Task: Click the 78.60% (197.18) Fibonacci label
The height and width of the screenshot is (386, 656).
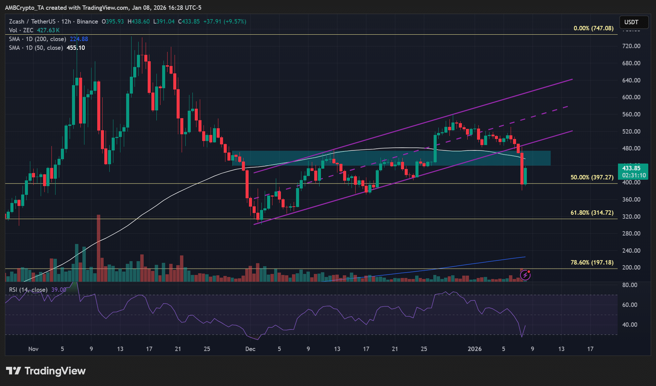Action: (592, 262)
